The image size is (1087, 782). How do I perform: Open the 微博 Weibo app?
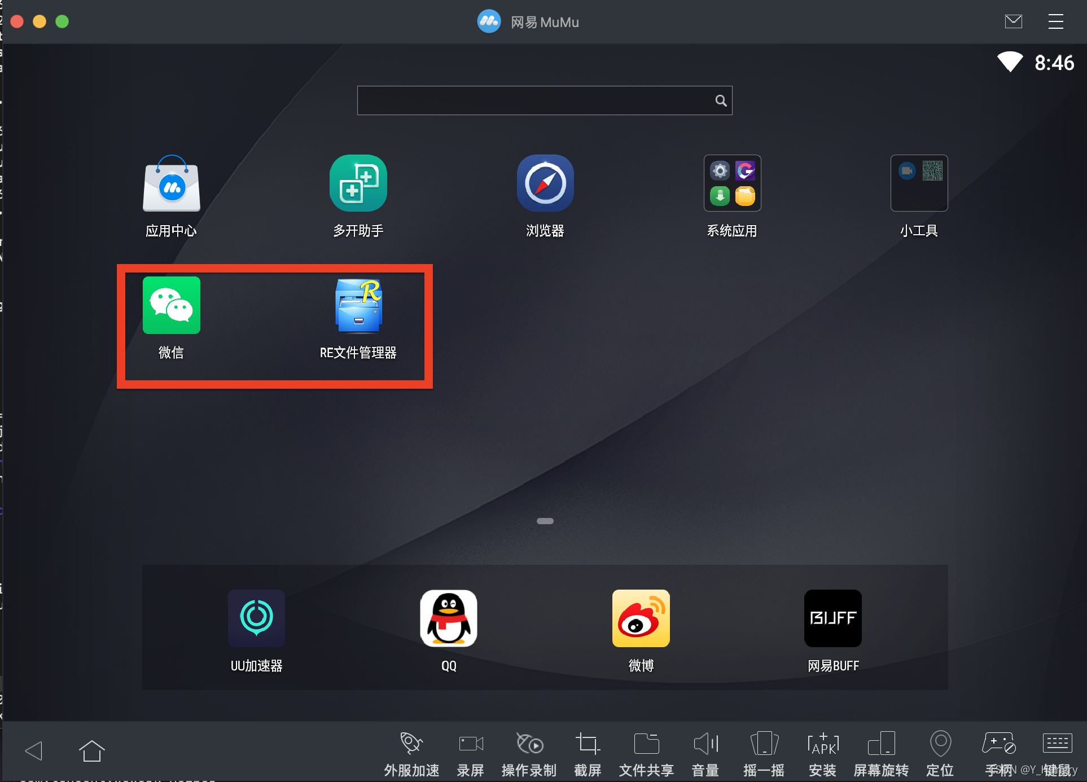coord(641,618)
